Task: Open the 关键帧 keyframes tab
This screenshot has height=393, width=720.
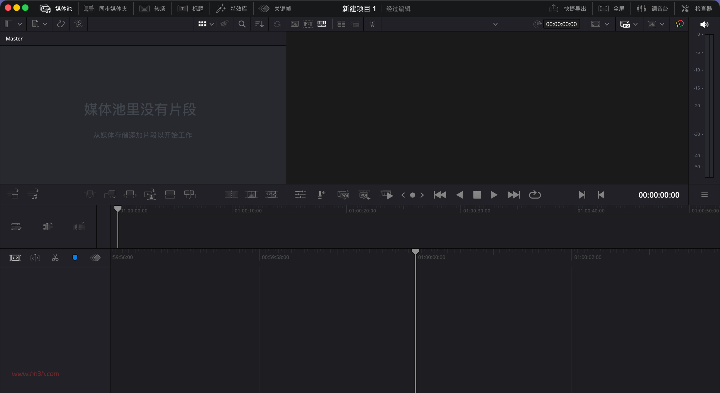Action: tap(274, 9)
